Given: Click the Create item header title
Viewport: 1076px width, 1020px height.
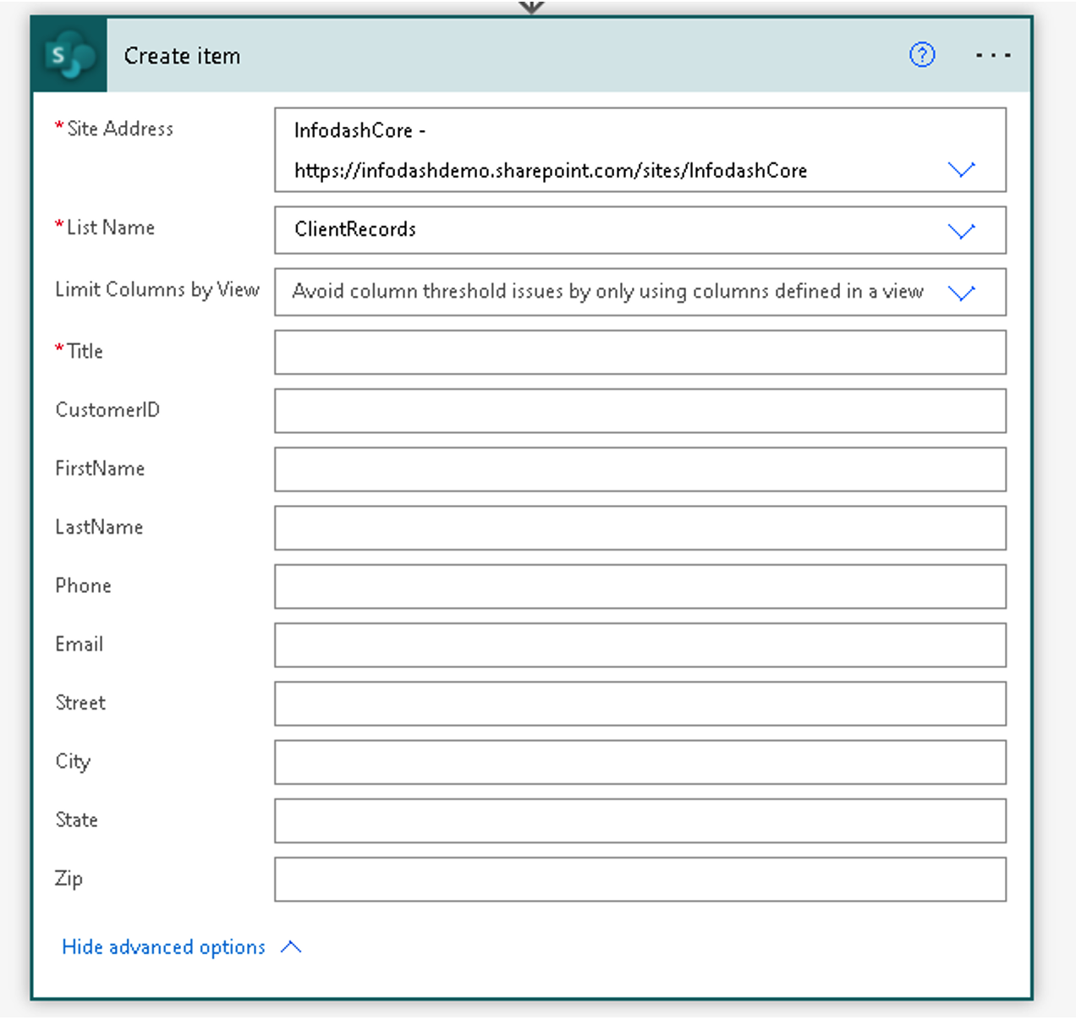Looking at the screenshot, I should (x=182, y=56).
